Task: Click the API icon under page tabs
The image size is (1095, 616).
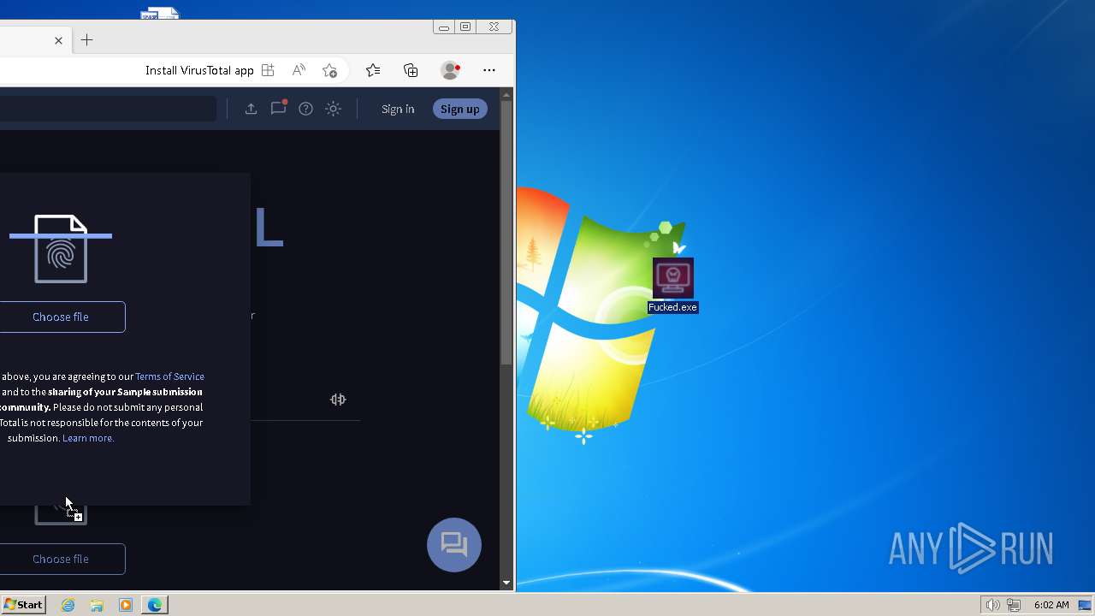Action: [338, 400]
